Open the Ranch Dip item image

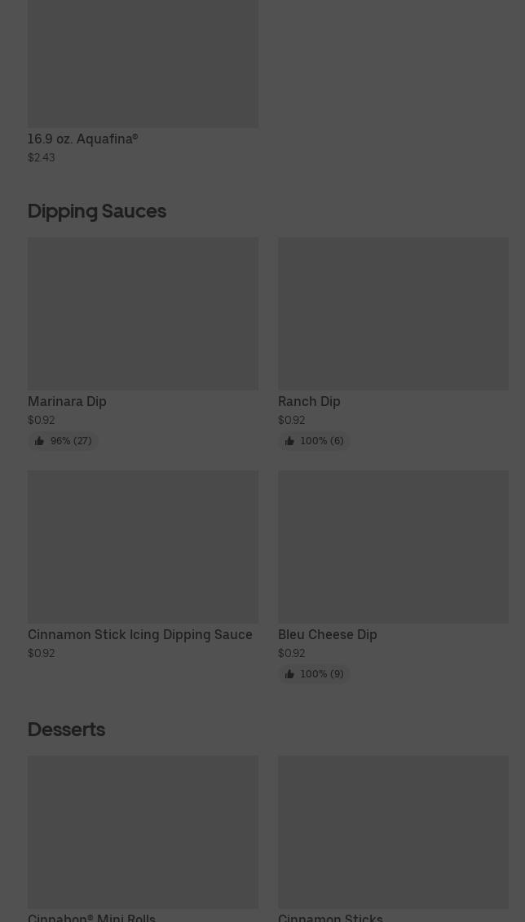coord(393,313)
